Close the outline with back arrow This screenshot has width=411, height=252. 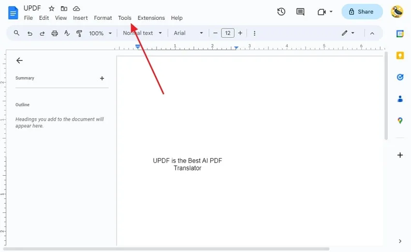pos(19,60)
